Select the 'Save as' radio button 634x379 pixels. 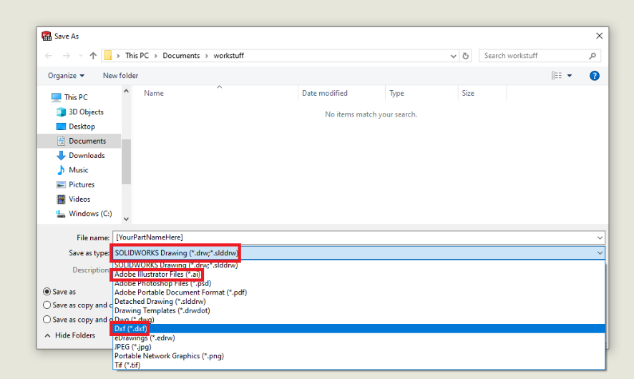[x=47, y=292]
